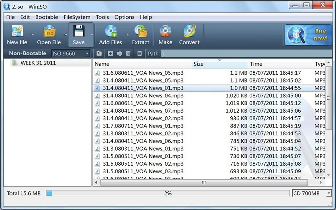Sort by Time column header
The image size is (336, 210).
[280, 64]
